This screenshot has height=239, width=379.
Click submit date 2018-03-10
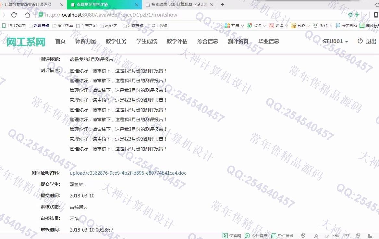82,196
